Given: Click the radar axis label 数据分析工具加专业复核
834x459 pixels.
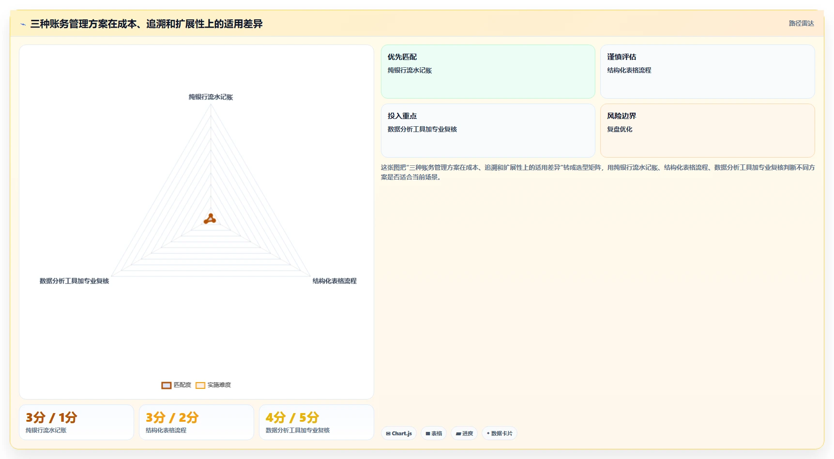Looking at the screenshot, I should click(75, 281).
